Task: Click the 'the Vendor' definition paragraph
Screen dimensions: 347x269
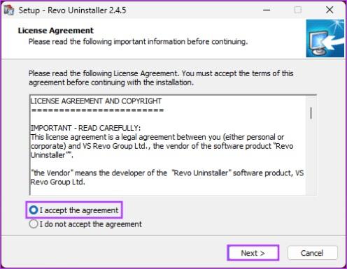Action: click(167, 177)
